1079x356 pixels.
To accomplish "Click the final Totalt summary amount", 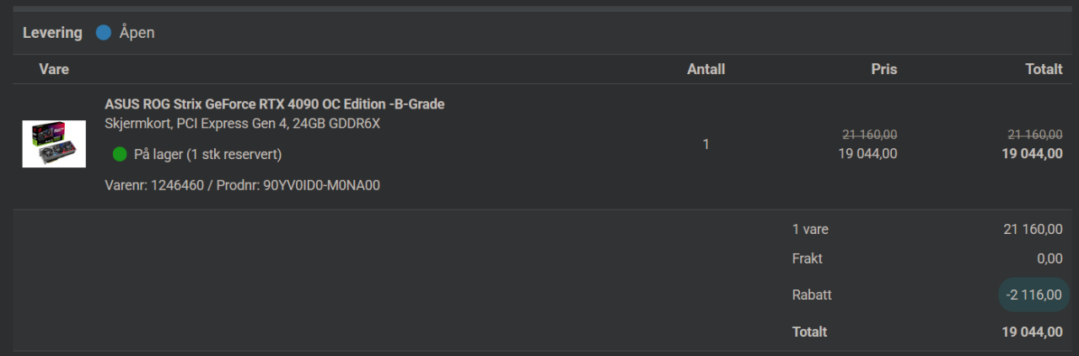I will 1032,332.
